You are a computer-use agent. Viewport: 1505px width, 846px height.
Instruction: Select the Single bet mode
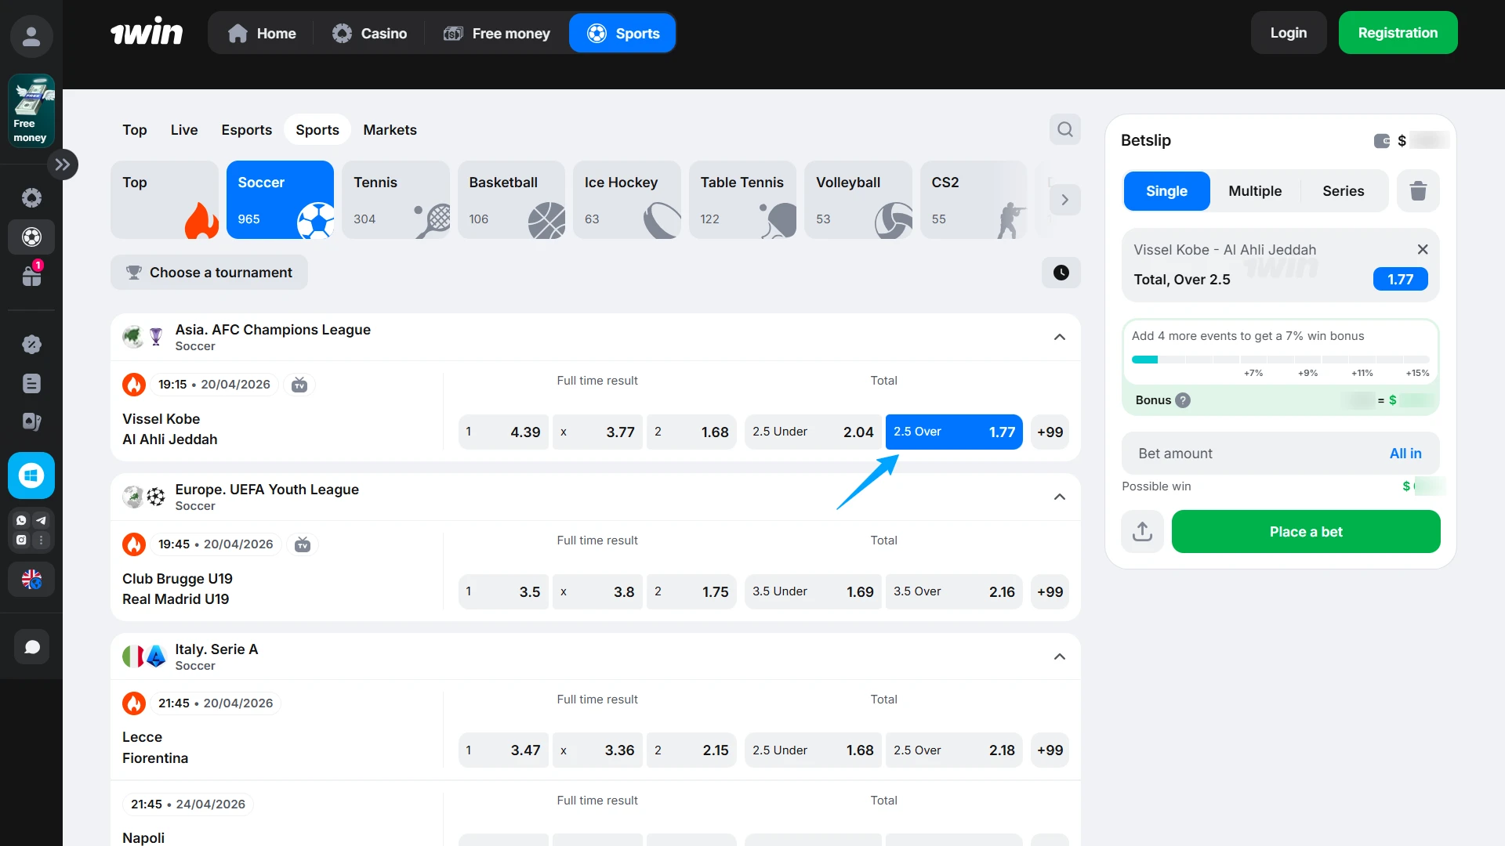click(1166, 190)
